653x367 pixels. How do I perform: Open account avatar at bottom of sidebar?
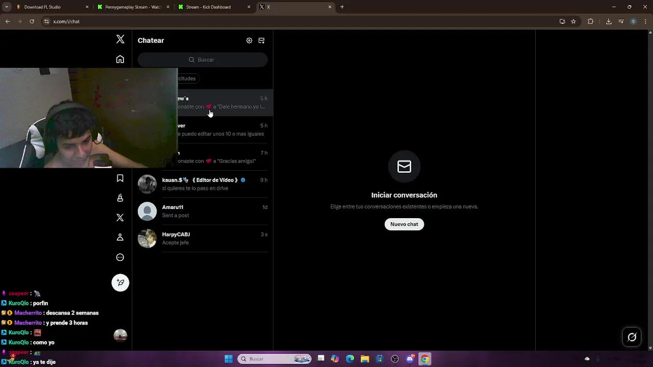tap(120, 335)
